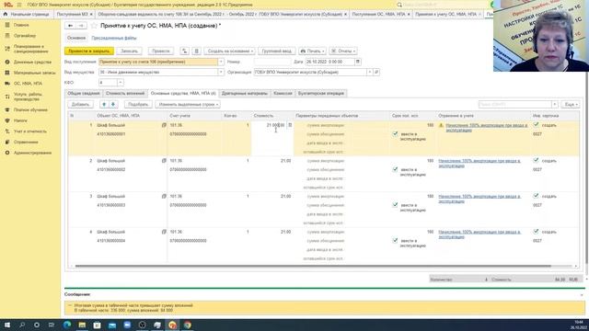Toggle 'ввести в эксплуатацию' checkbox in row 1
This screenshot has height=331, width=589.
click(x=395, y=133)
